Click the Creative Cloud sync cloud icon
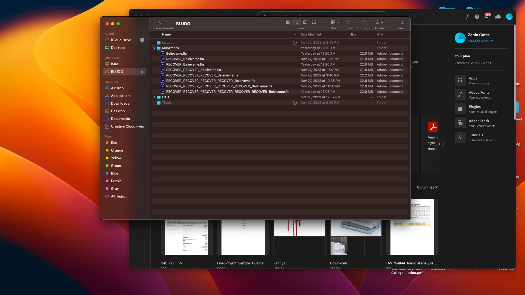The height and width of the screenshot is (295, 525). pos(498,17)
